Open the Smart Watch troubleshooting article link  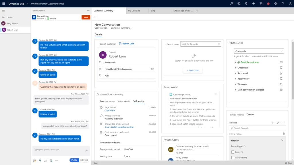coord(119,127)
